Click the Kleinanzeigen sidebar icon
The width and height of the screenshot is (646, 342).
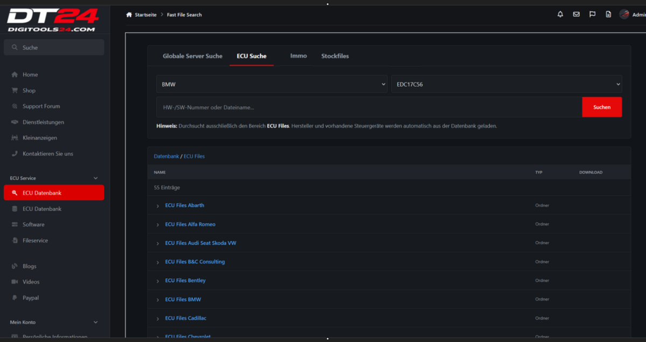pyautogui.click(x=15, y=138)
